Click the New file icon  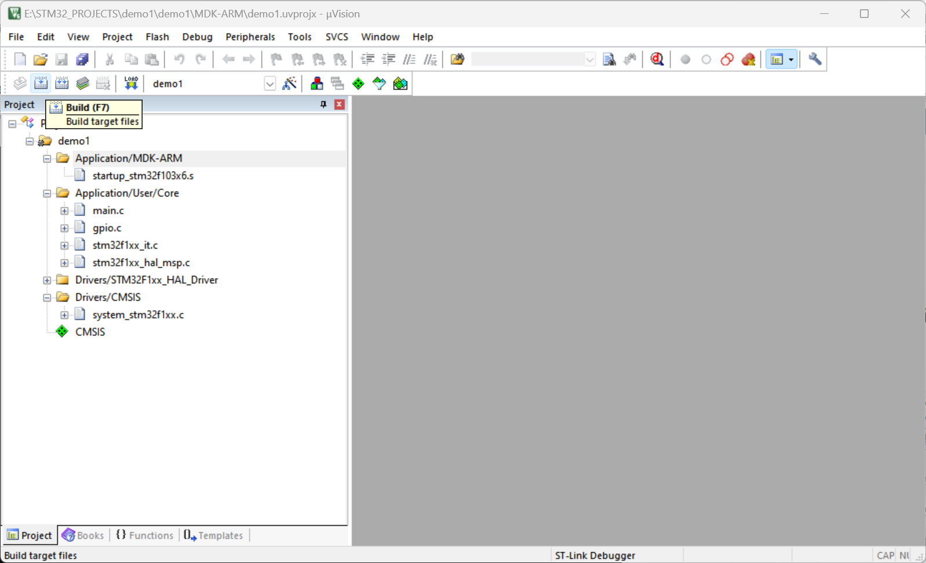click(20, 59)
